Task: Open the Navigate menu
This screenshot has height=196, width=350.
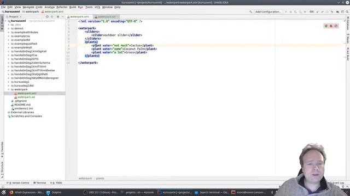Action: pyautogui.click(x=28, y=7)
